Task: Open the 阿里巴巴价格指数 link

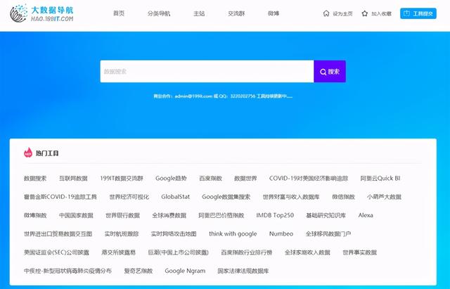Action: [221, 215]
